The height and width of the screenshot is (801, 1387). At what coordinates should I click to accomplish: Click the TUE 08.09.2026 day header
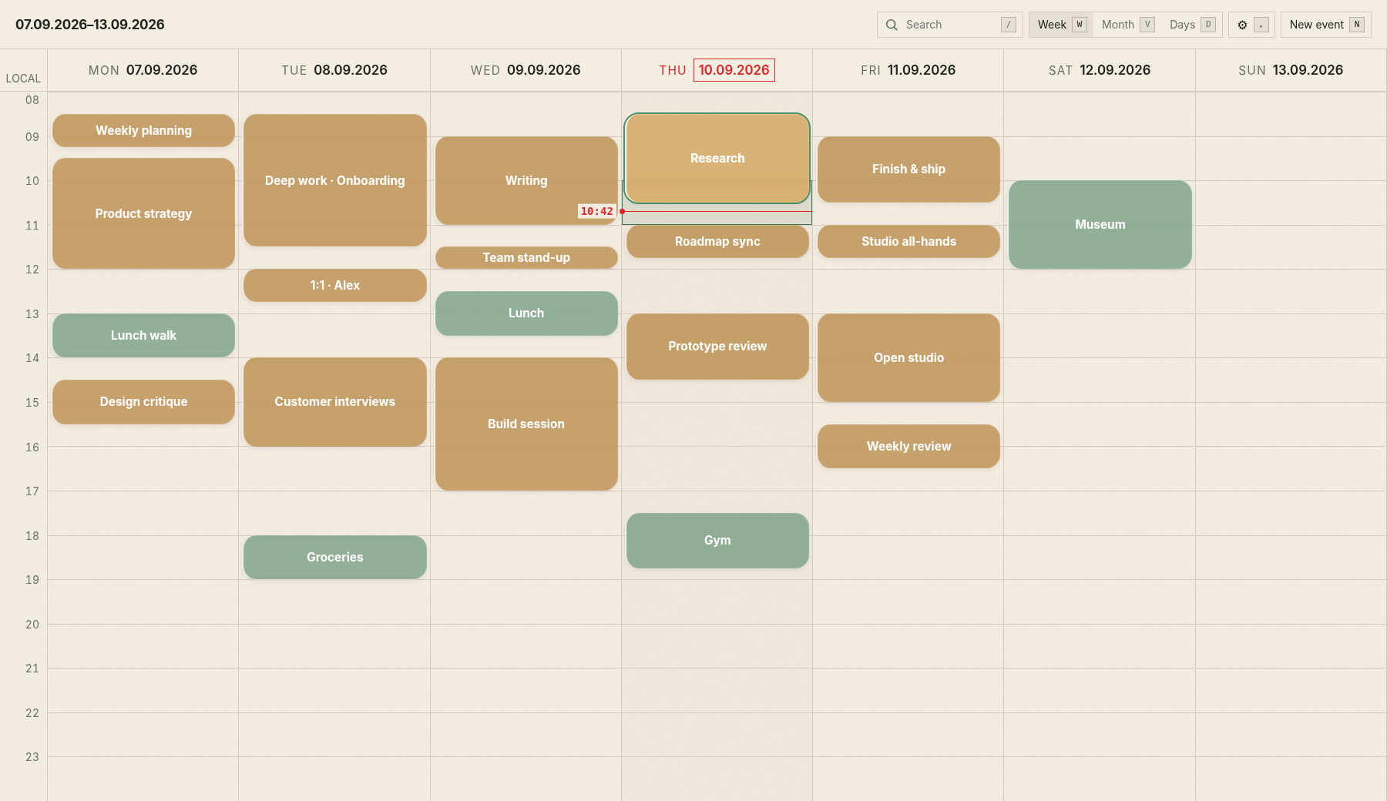pyautogui.click(x=334, y=70)
